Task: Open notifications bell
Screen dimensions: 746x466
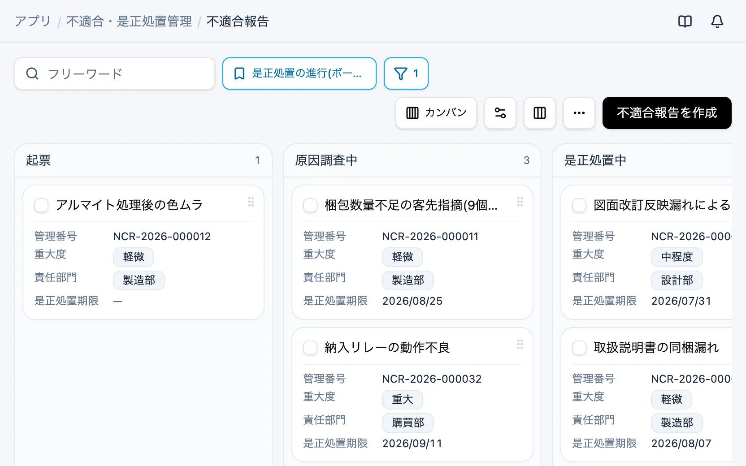Action: point(717,22)
